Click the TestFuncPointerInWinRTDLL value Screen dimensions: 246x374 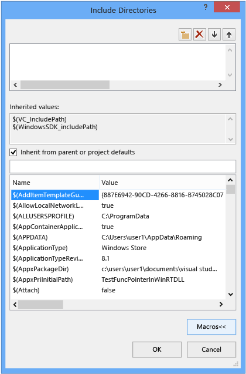(x=143, y=279)
